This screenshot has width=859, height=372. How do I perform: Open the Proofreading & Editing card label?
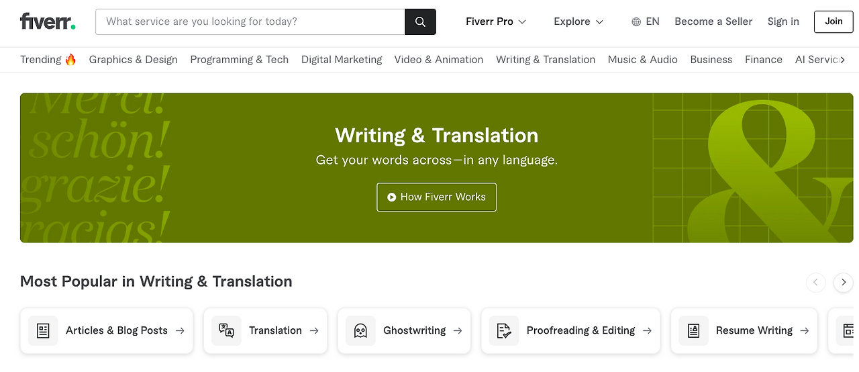point(580,330)
